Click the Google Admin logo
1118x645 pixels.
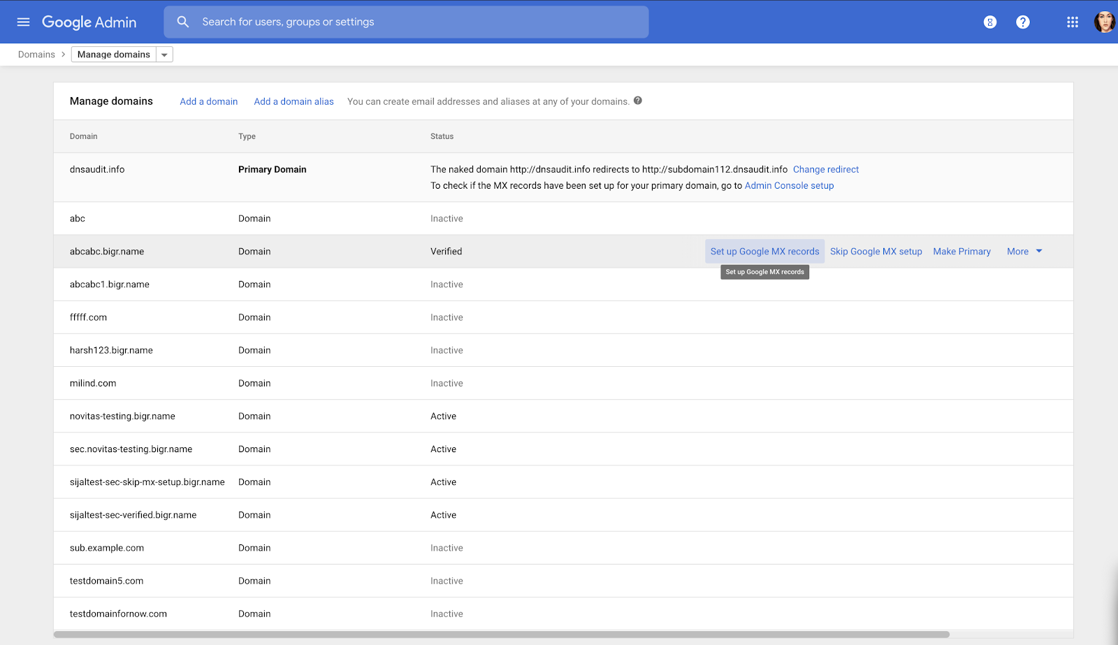point(89,22)
